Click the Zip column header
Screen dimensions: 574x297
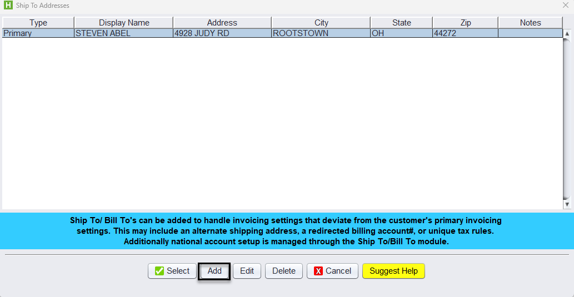click(x=465, y=23)
